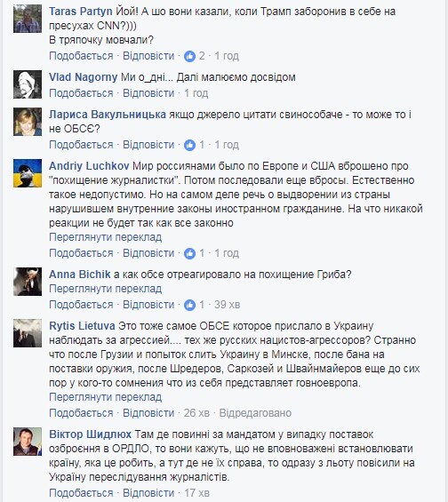
Task: View translation of Anna Bichik's comment
Action: pyautogui.click(x=106, y=289)
